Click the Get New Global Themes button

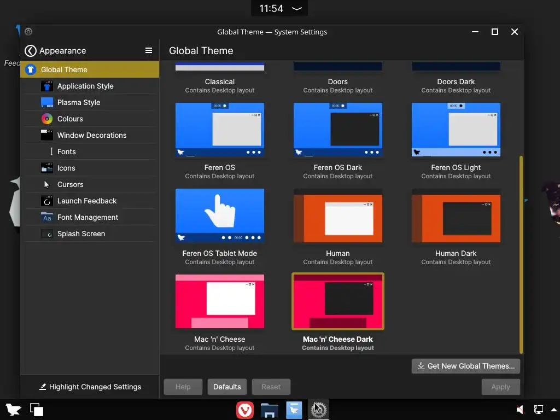[466, 366]
